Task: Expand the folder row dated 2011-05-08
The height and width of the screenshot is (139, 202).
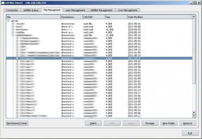Action: [13, 26]
